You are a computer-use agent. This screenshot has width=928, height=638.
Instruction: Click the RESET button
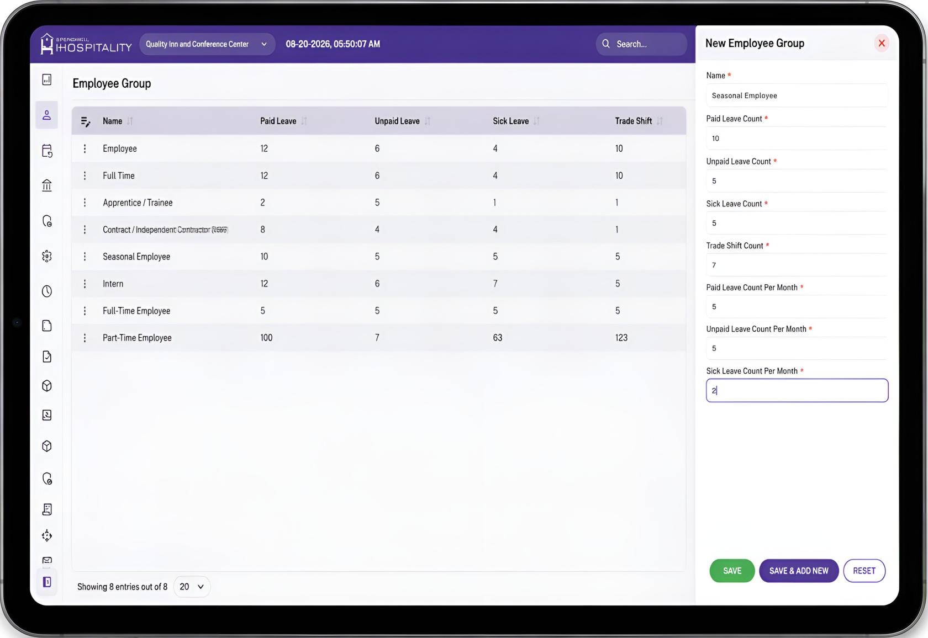pyautogui.click(x=864, y=571)
